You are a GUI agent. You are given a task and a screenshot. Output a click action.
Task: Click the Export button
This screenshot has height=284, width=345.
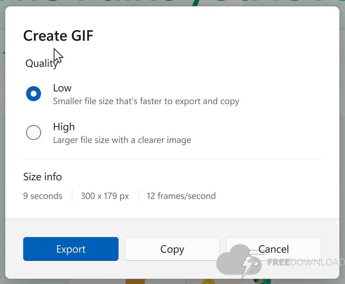point(71,249)
